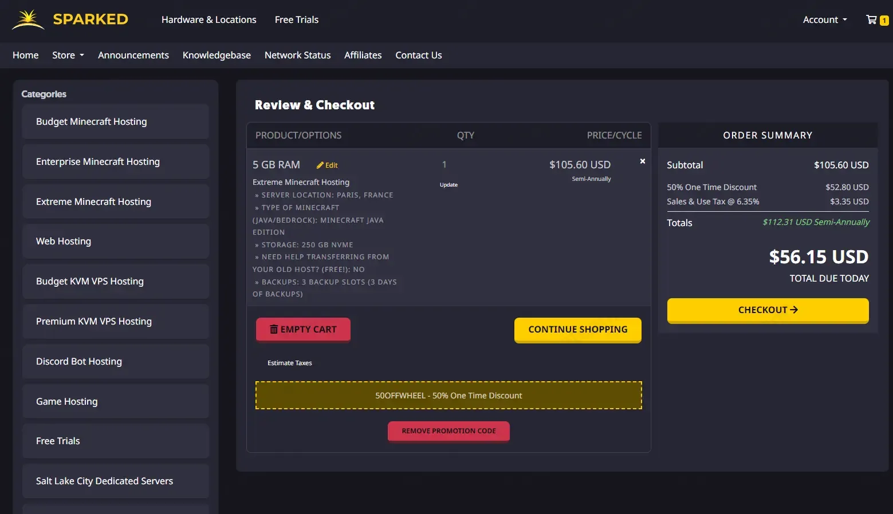Screen dimensions: 893x514
Task: Click the quantity field for 5 GB RAM
Action: (444, 165)
